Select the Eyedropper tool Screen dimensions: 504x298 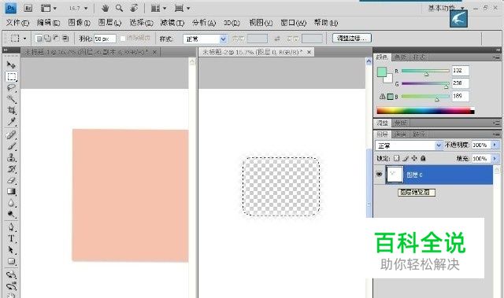coord(11,122)
